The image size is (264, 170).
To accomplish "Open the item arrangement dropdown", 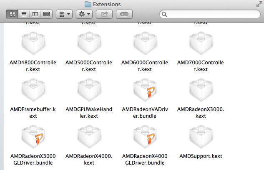I will (64, 14).
